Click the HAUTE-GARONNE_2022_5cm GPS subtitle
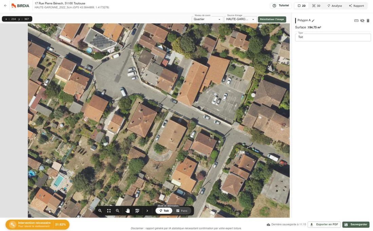373x231 pixels. pos(72,7)
